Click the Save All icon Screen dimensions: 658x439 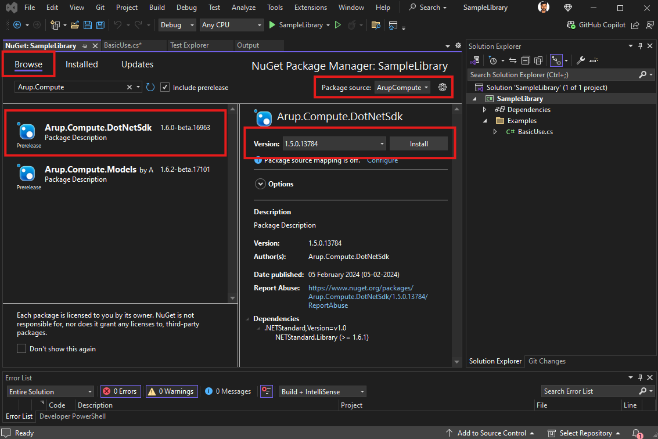(x=100, y=25)
